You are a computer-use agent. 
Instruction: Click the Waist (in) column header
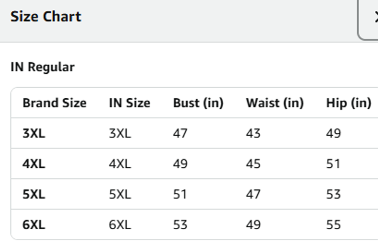point(276,103)
